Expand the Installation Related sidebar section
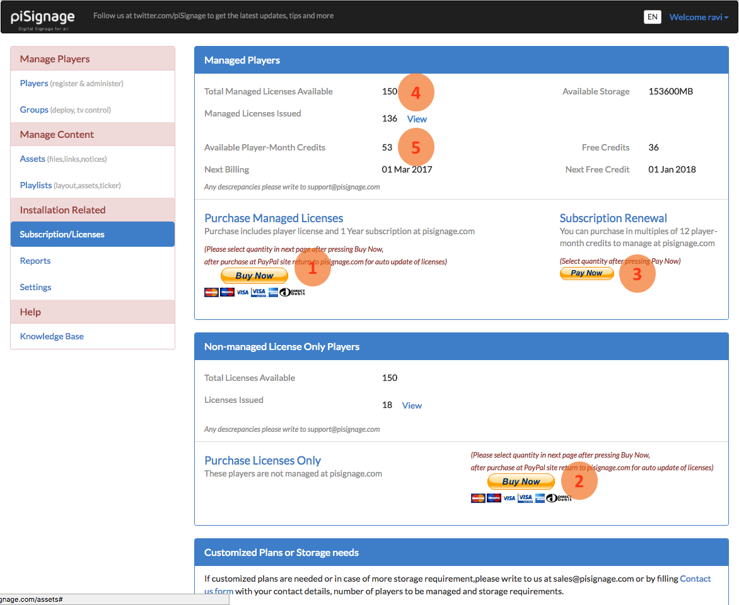 click(64, 210)
